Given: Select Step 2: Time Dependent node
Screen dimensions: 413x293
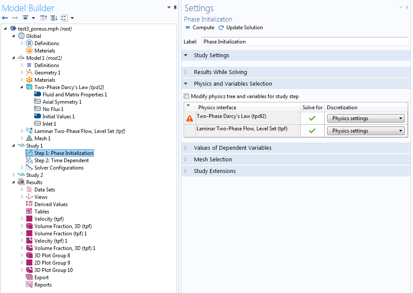Looking at the screenshot, I should (61, 160).
